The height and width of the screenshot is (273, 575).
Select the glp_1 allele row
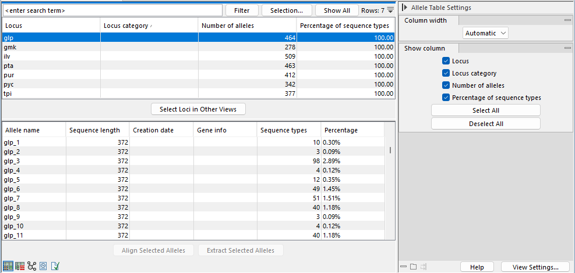(193, 142)
